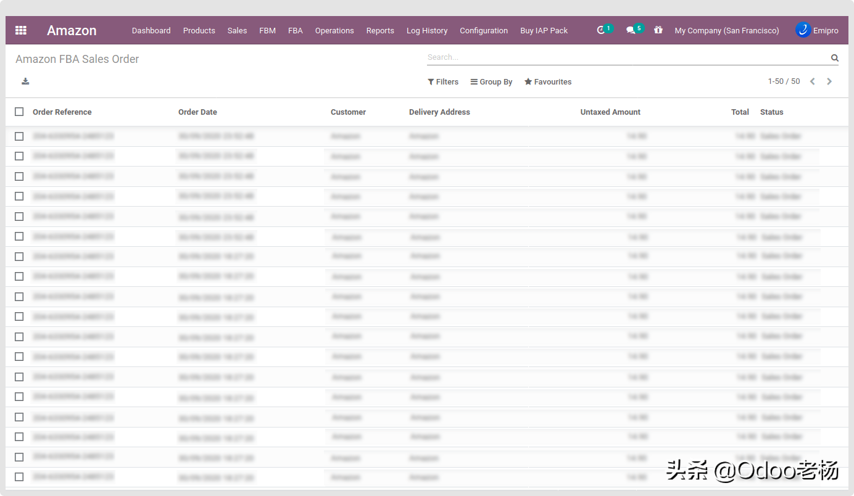This screenshot has width=854, height=496.
Task: Open the Favourites dropdown
Action: (x=548, y=81)
